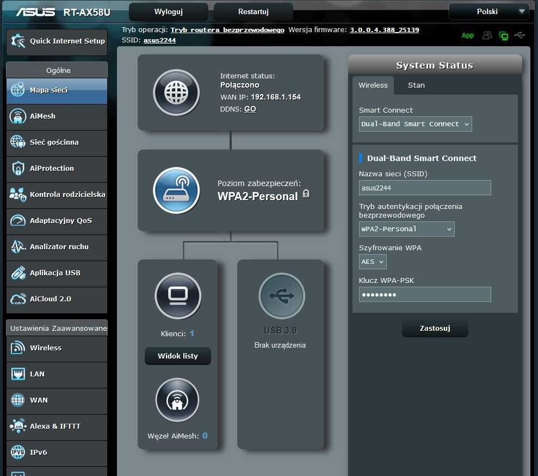Click the USB 3.0 device icon
The width and height of the screenshot is (538, 476).
[281, 296]
